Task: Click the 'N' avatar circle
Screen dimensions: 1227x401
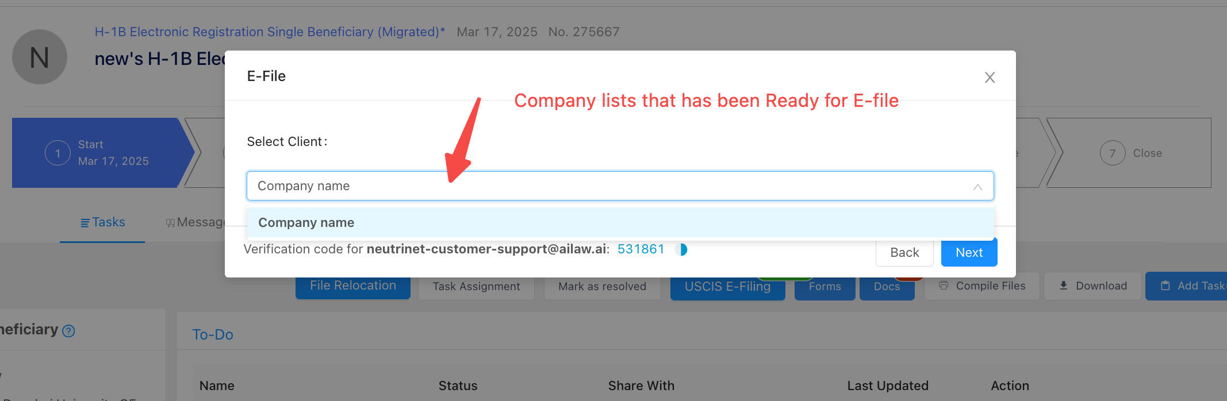Action: pos(40,57)
